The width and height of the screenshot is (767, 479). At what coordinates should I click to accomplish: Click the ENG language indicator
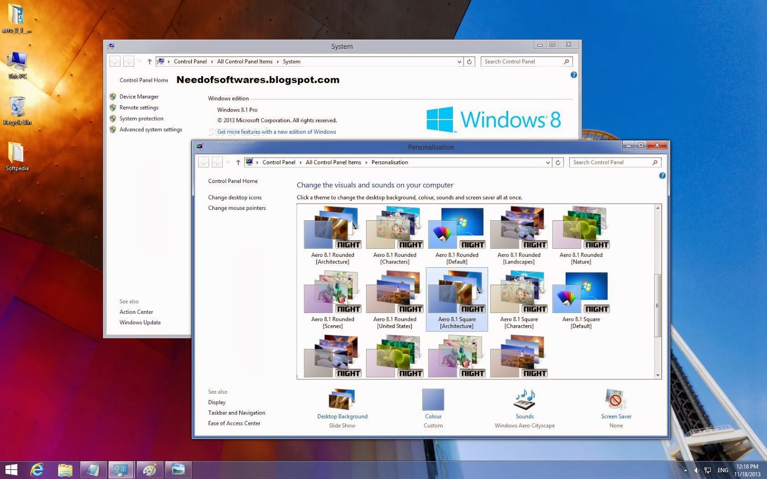pos(723,470)
